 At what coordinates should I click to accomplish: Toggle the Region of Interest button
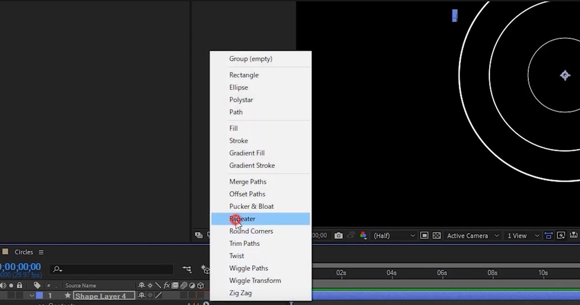pyautogui.click(x=424, y=236)
